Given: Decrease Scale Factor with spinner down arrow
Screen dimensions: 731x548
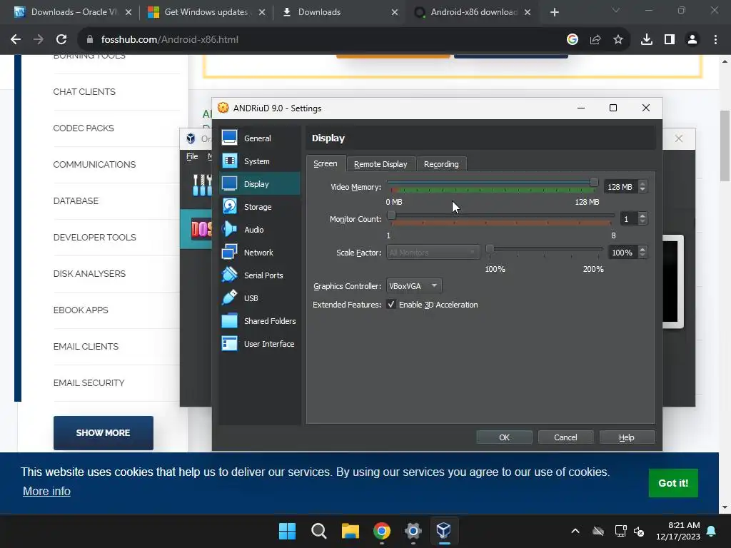Looking at the screenshot, I should [642, 255].
